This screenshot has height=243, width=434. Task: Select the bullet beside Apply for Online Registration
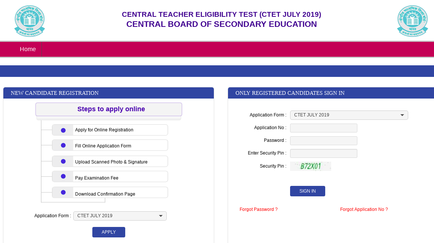(63, 130)
